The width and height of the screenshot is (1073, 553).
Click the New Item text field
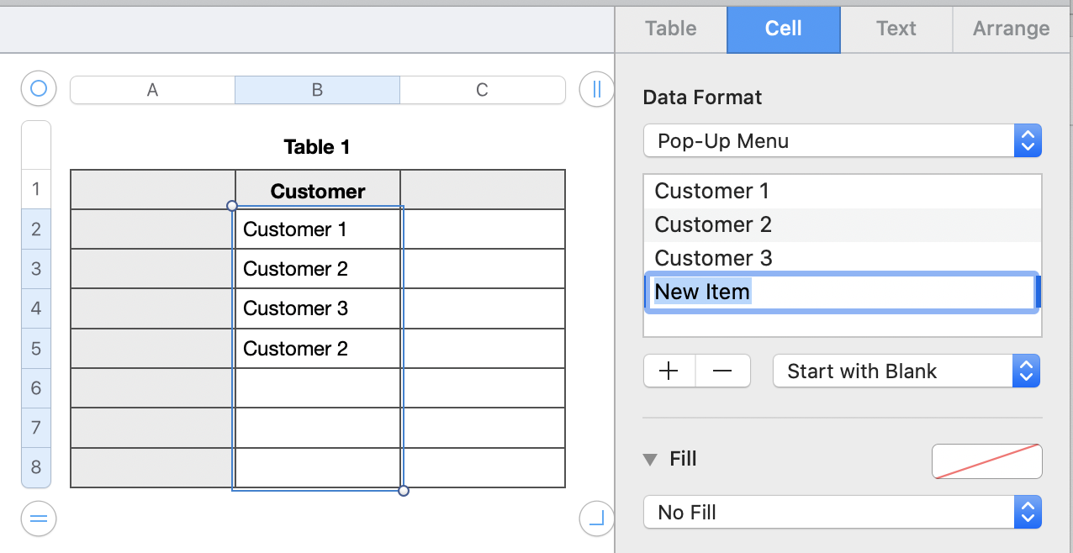(x=841, y=292)
